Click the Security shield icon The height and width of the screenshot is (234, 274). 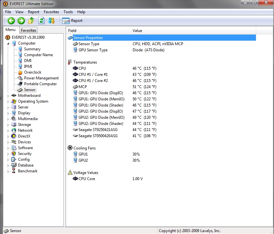(x=14, y=154)
